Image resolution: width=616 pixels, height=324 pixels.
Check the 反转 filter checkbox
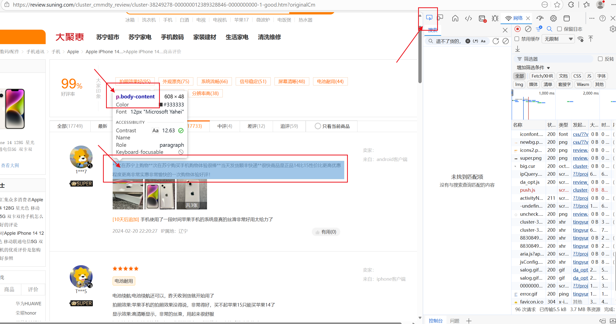coord(600,59)
